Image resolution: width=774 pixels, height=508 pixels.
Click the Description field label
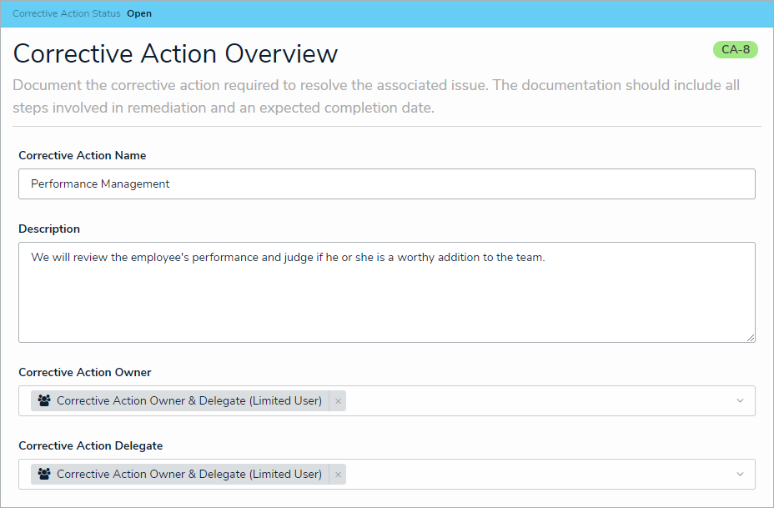point(49,229)
